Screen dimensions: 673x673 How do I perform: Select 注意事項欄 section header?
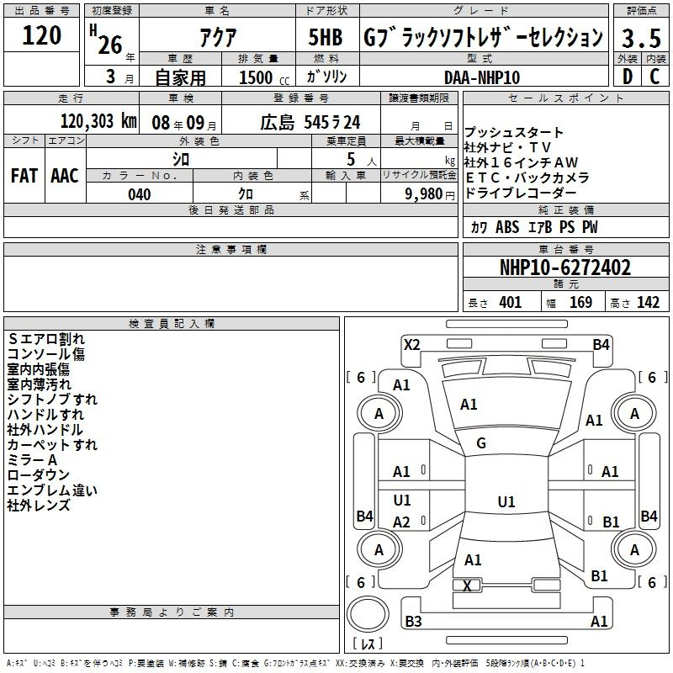point(231,249)
